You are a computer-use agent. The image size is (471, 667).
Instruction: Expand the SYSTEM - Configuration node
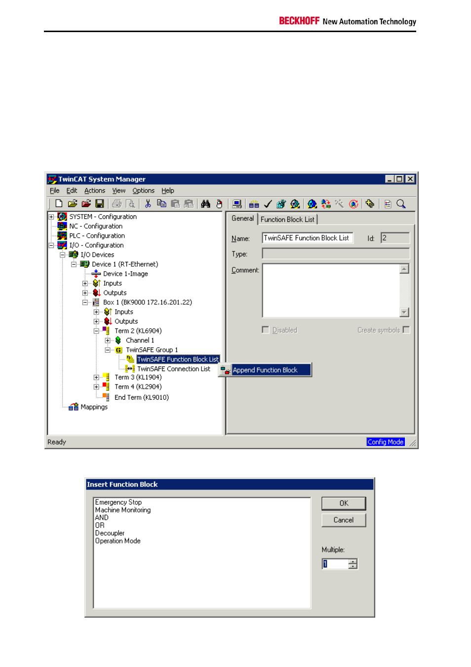point(51,216)
